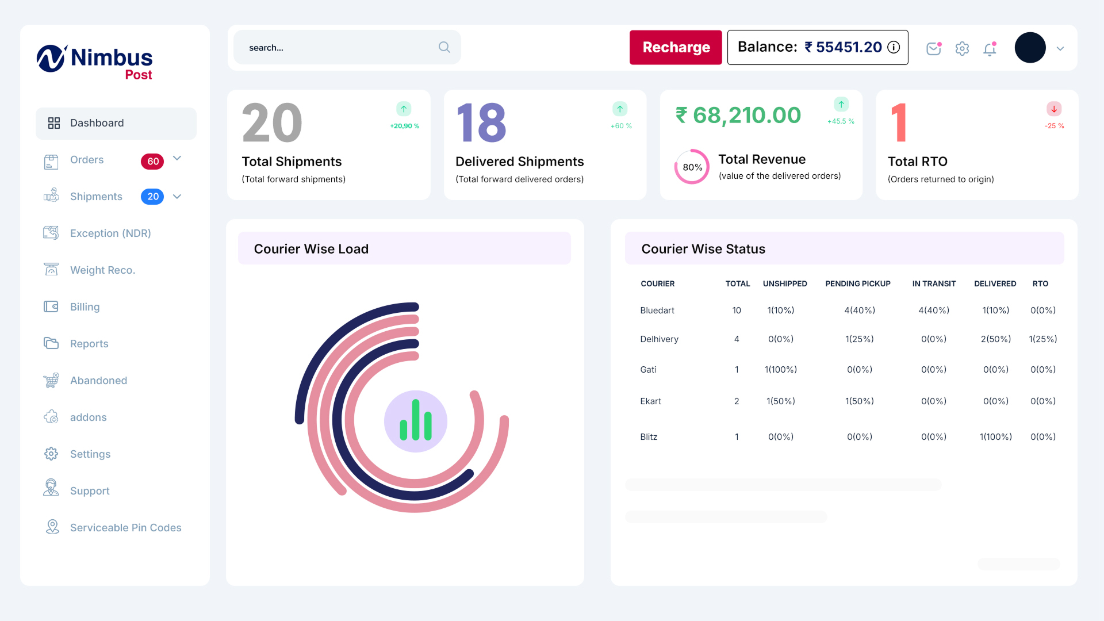Open the Settings gear in top bar

[x=961, y=49]
